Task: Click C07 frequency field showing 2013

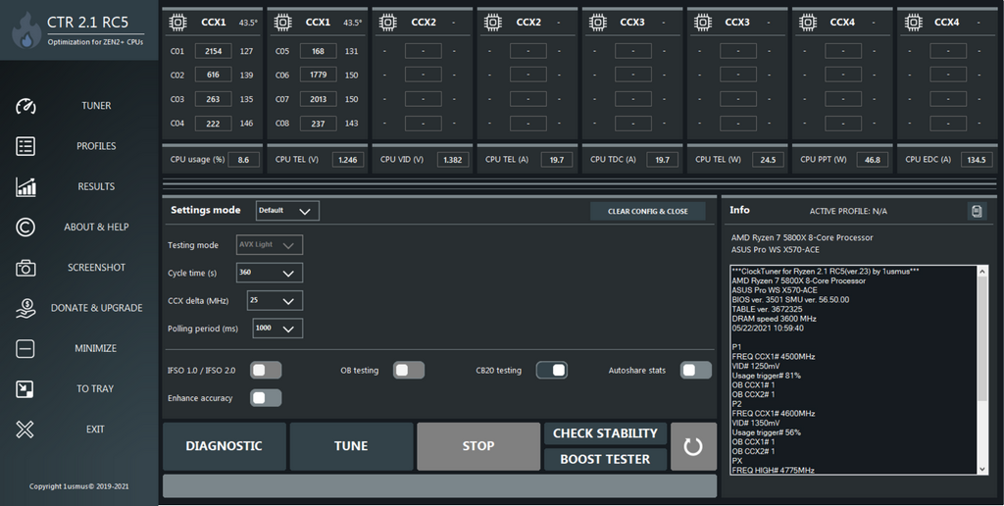Action: coord(319,99)
